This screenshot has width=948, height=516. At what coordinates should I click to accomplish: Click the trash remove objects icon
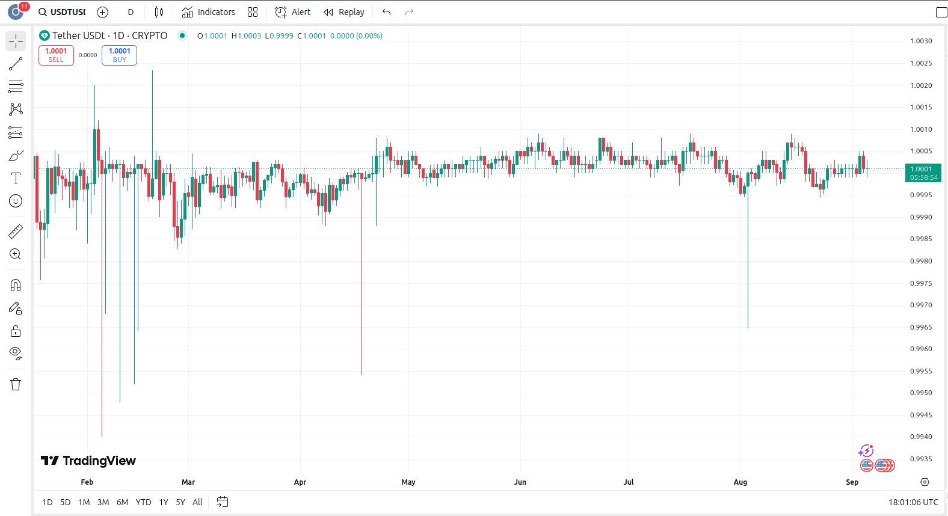(16, 384)
